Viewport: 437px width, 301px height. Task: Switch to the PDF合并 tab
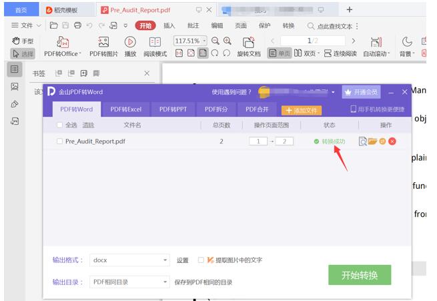pyautogui.click(x=257, y=109)
